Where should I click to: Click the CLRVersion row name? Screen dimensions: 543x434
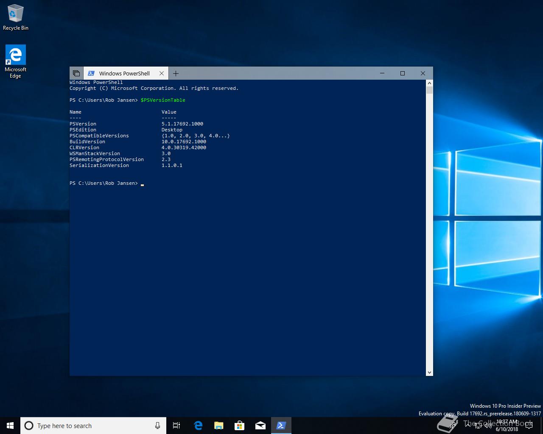(84, 147)
